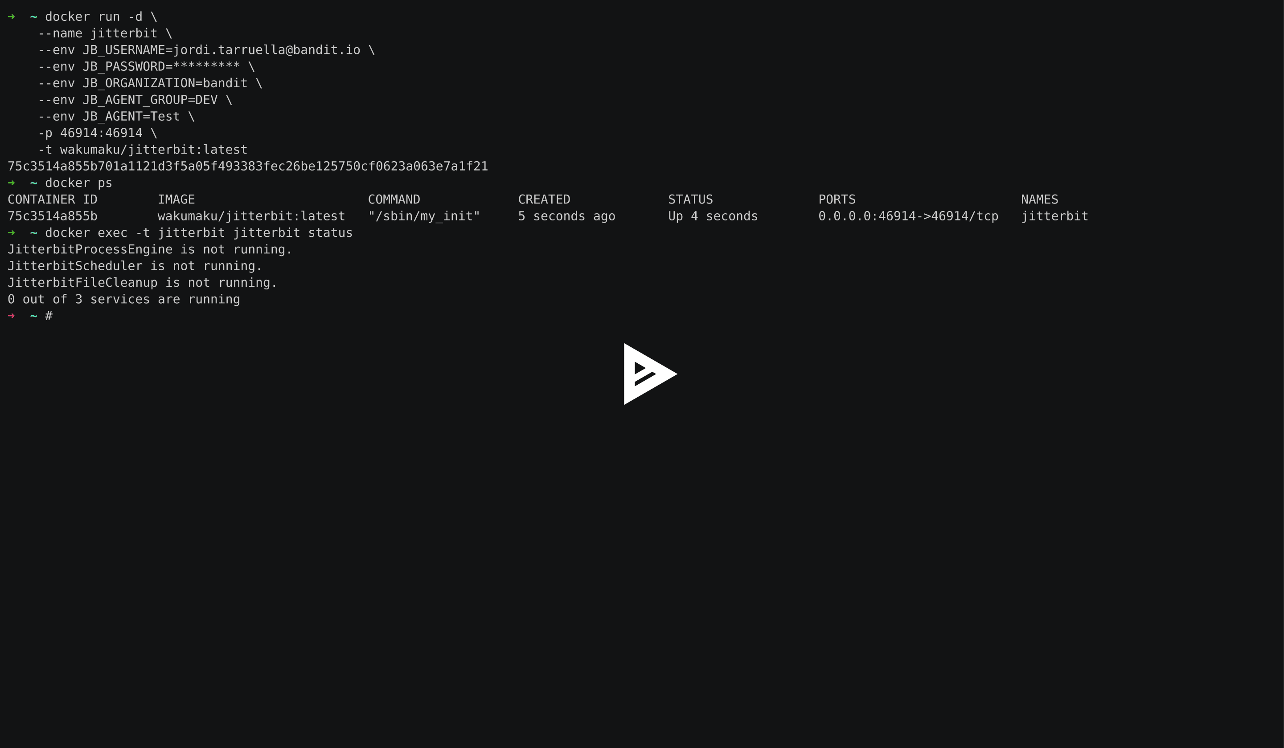This screenshot has height=748, width=1284.
Task: Click the '5 seconds ago' created value
Action: click(566, 216)
